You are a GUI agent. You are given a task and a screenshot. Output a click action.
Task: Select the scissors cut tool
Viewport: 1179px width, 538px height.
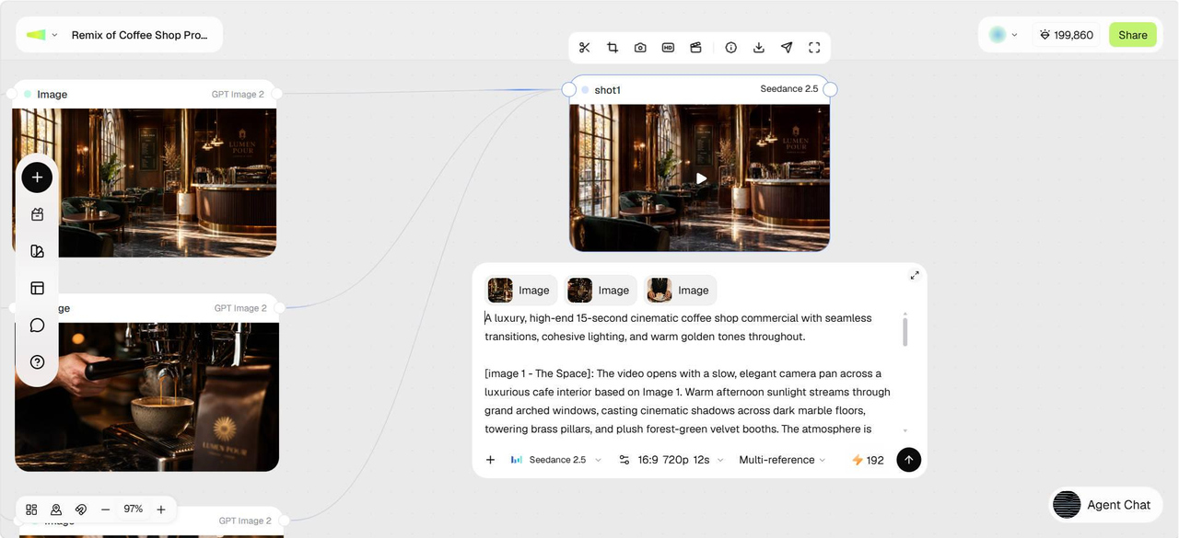[x=584, y=48]
